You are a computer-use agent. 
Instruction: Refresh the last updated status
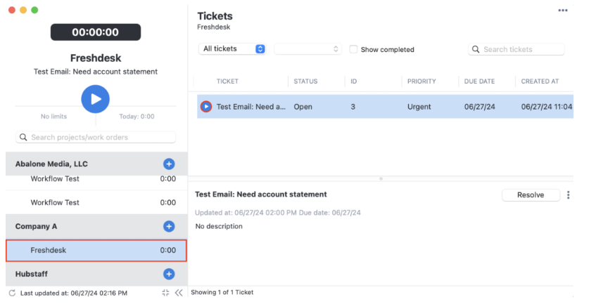tap(12, 293)
